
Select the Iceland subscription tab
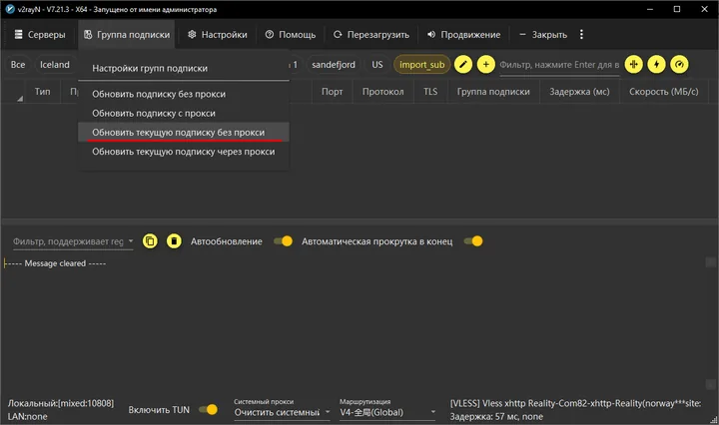pyautogui.click(x=55, y=65)
